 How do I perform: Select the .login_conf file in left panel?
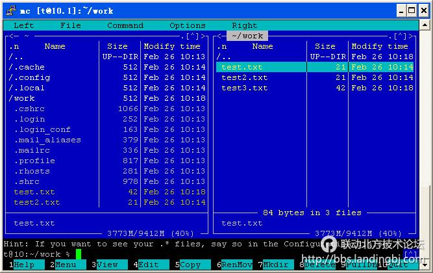(42, 129)
